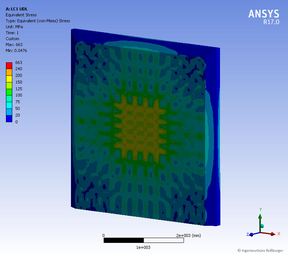This screenshot has width=288, height=257.
Task: Click the scale ruler bar
Action: 144,240
